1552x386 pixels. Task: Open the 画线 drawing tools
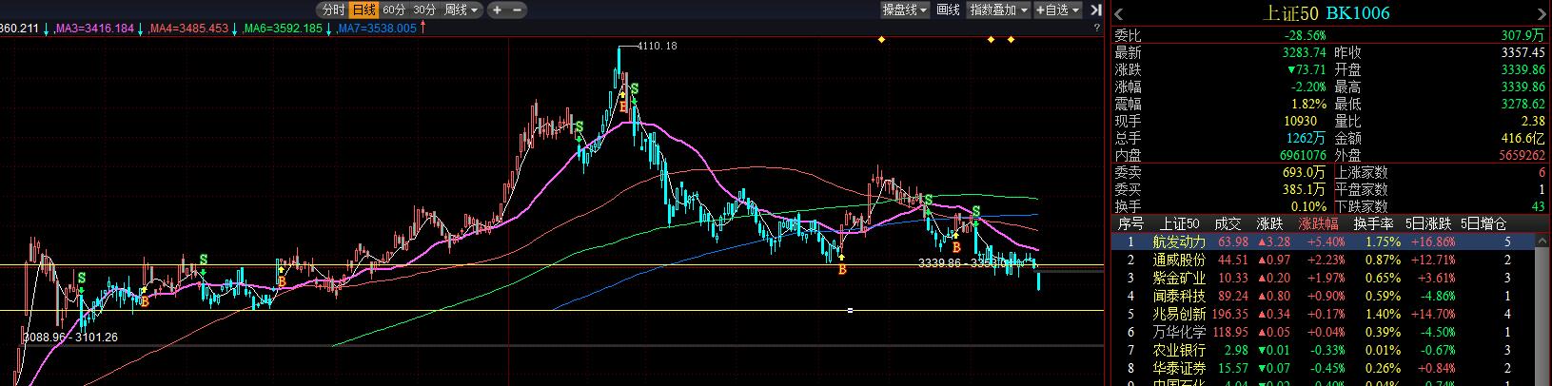click(x=948, y=10)
